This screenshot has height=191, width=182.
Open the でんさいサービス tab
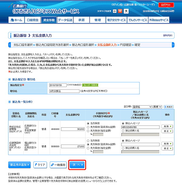pyautogui.click(x=138, y=20)
